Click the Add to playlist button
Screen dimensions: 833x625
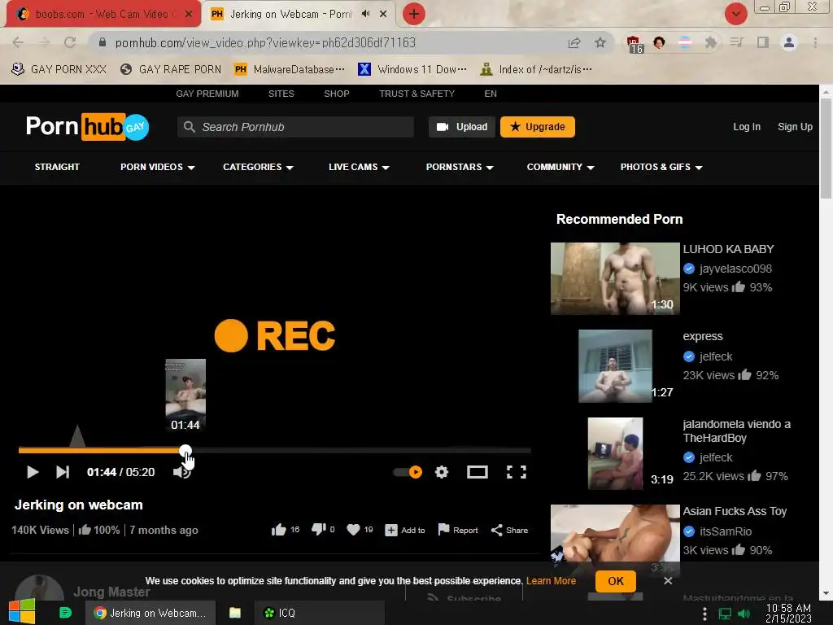[x=405, y=530]
